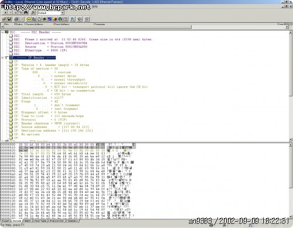Switch to the Host Table tab
The width and height of the screenshot is (293, 228).
coord(40,221)
